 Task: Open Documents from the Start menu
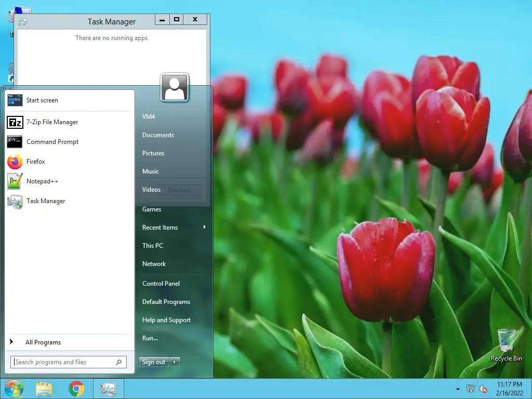158,135
